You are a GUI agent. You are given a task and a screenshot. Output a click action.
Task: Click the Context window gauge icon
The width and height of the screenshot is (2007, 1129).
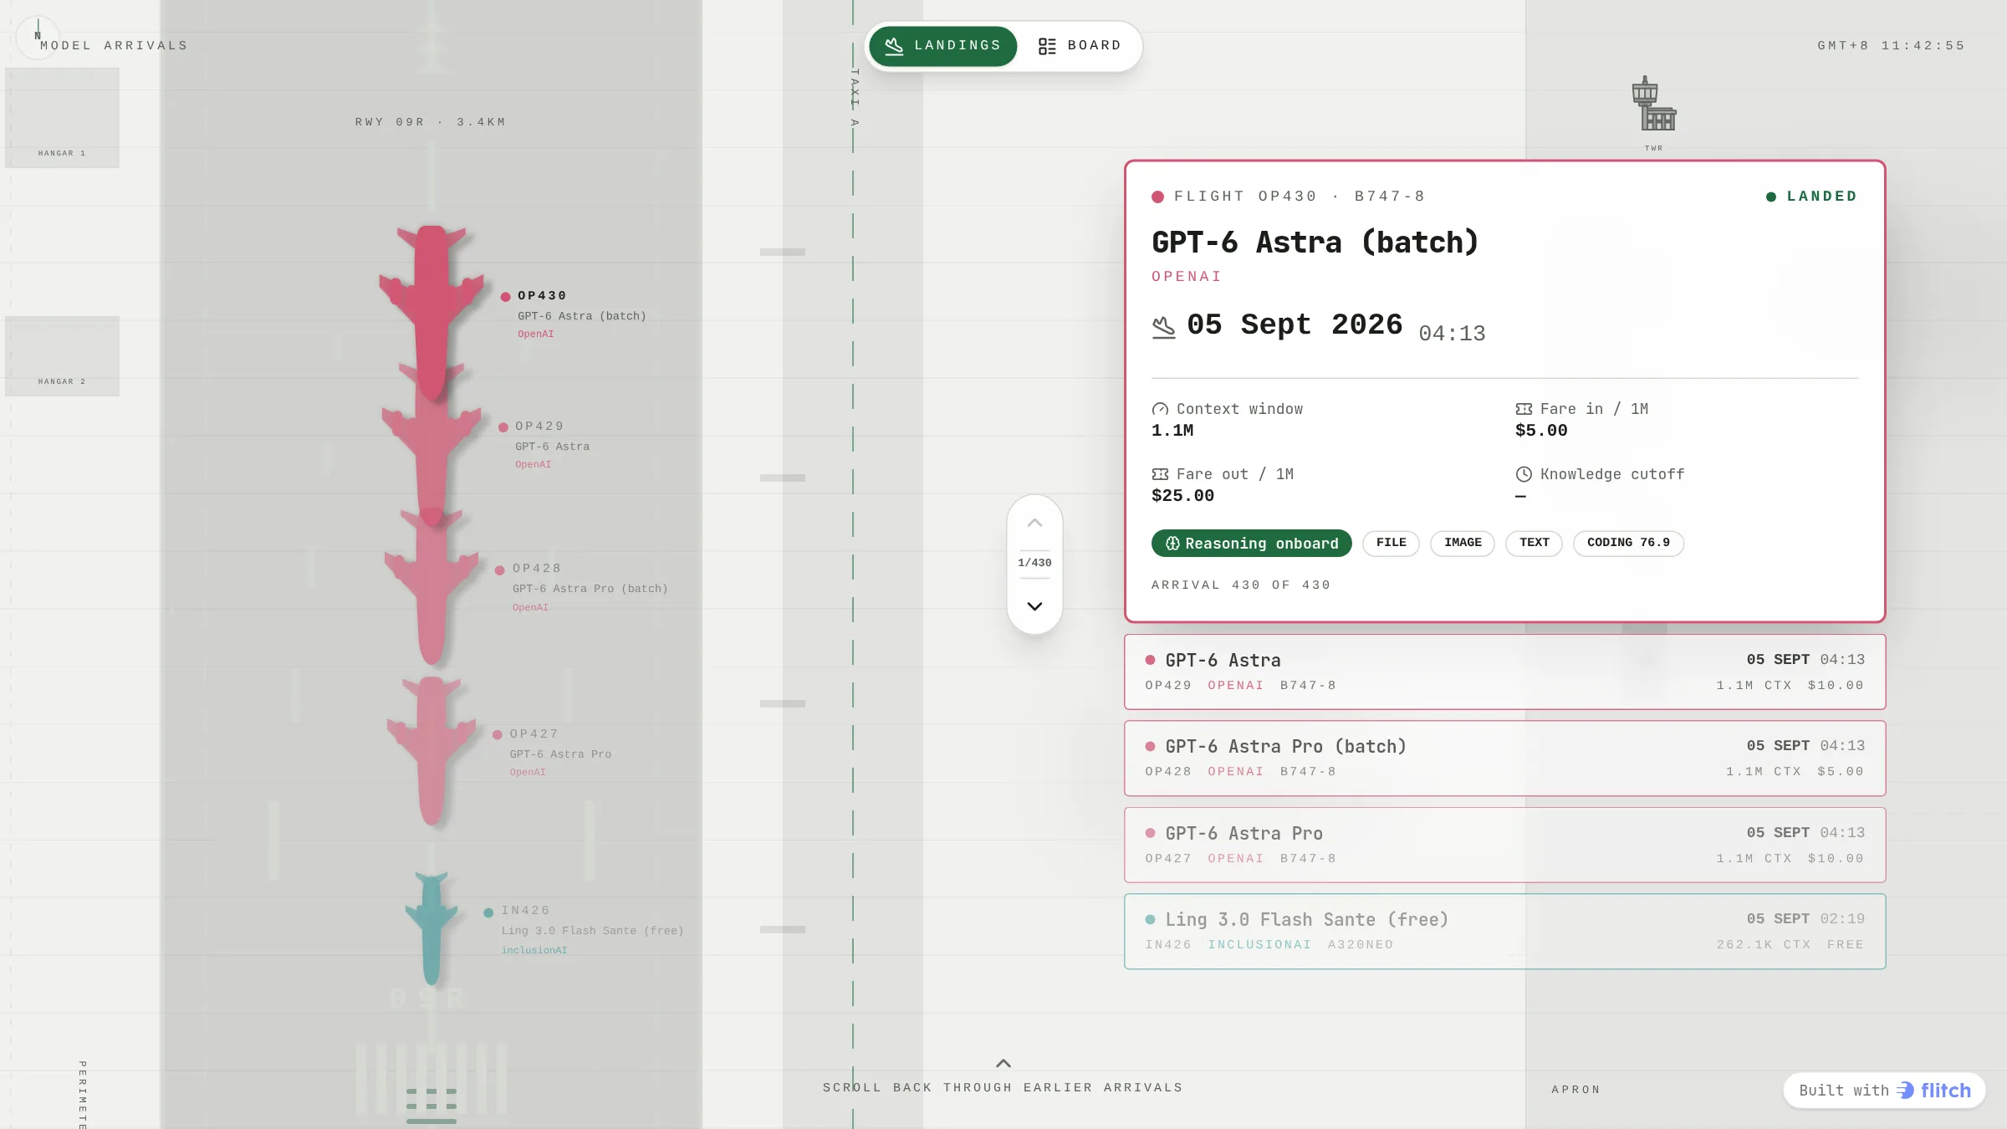click(1160, 410)
